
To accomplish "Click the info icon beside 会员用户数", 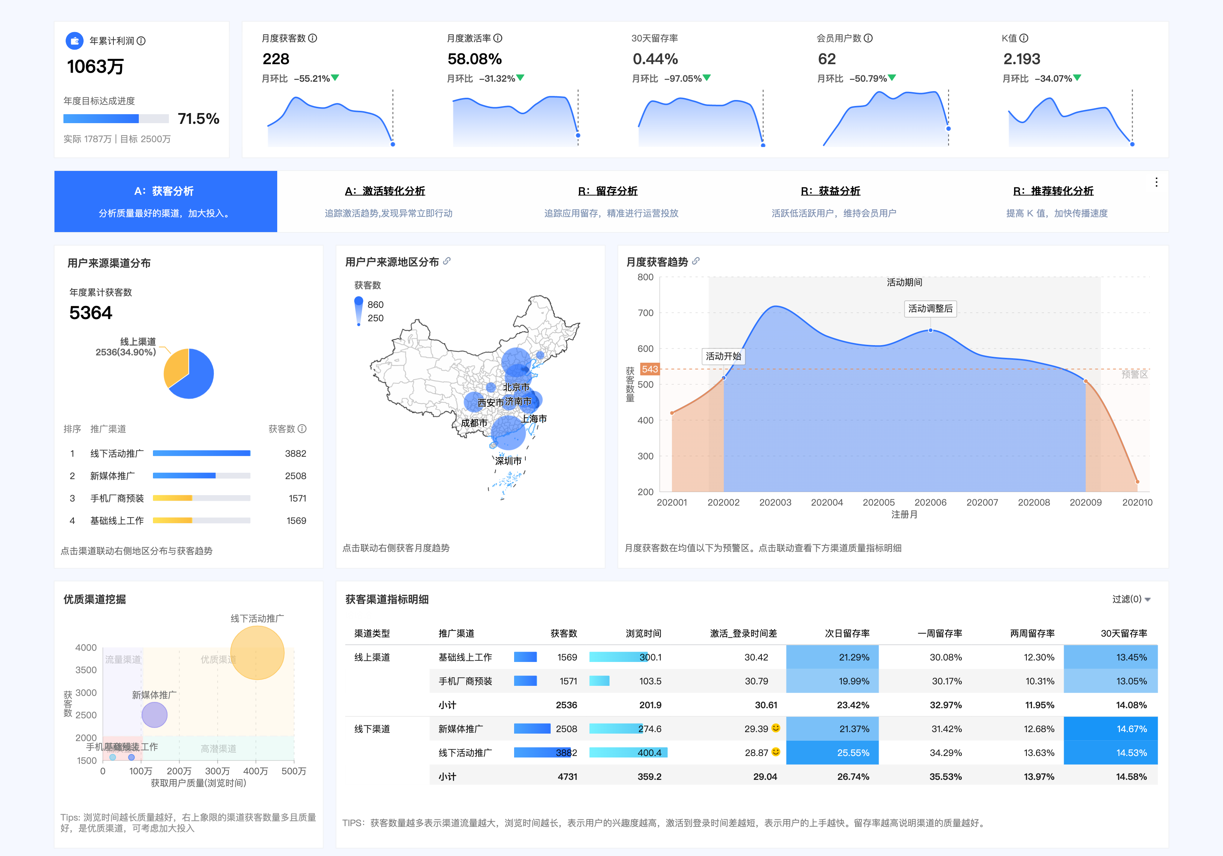I will 868,38.
